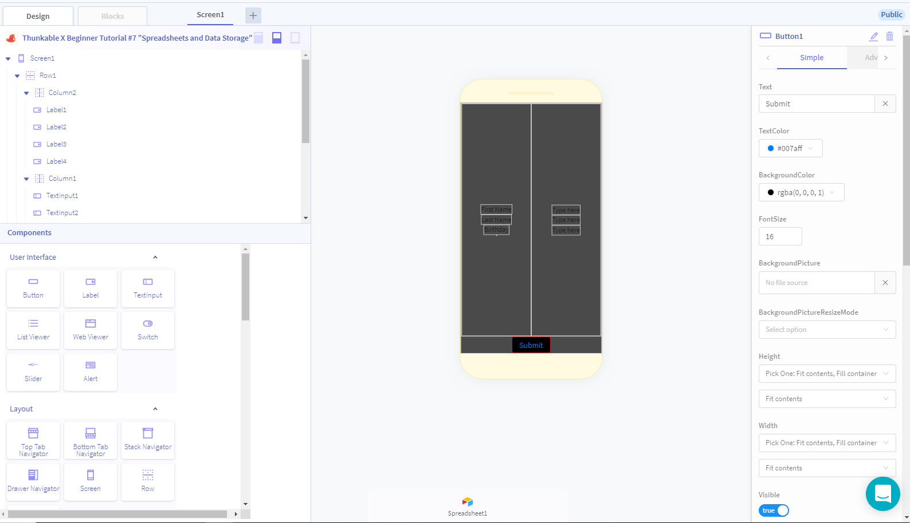Select the bottom-panel layout icon
Image resolution: width=910 pixels, height=523 pixels.
tap(277, 38)
